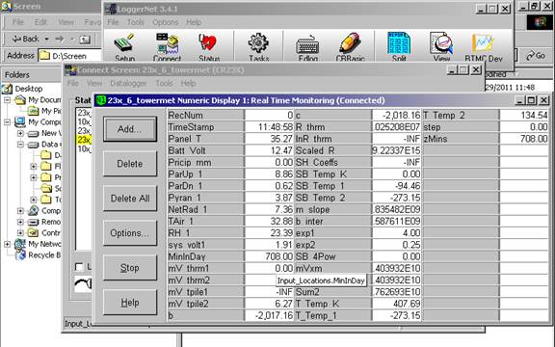The image size is (555, 347).
Task: Open the Datalogger menu in Connect Screen
Action: 128,83
